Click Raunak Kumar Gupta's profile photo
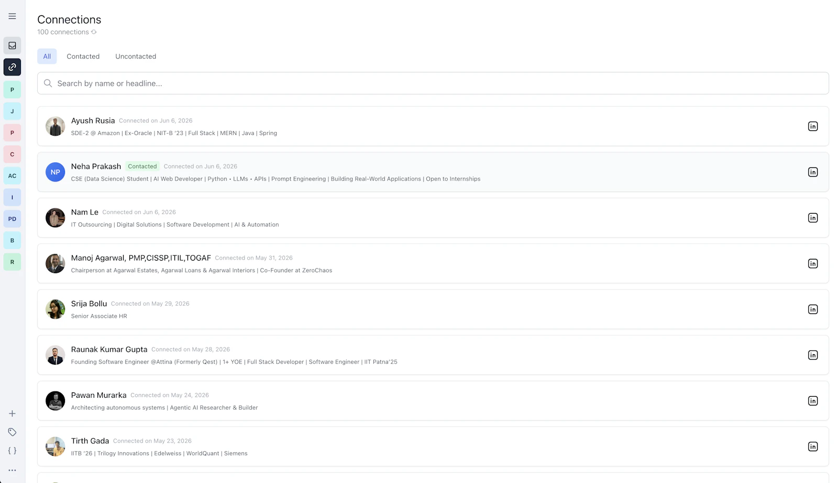Viewport: 838px width, 483px height. tap(55, 355)
